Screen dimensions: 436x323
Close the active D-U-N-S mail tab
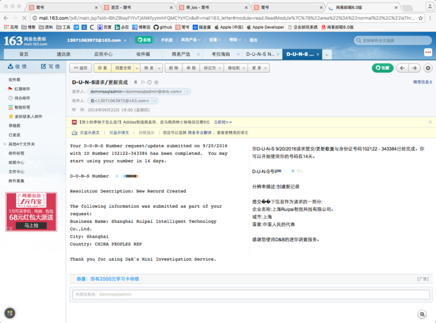pyautogui.click(x=318, y=54)
